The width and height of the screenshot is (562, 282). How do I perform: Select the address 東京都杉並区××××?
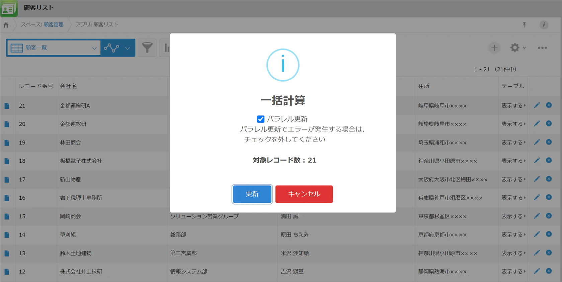(442, 216)
